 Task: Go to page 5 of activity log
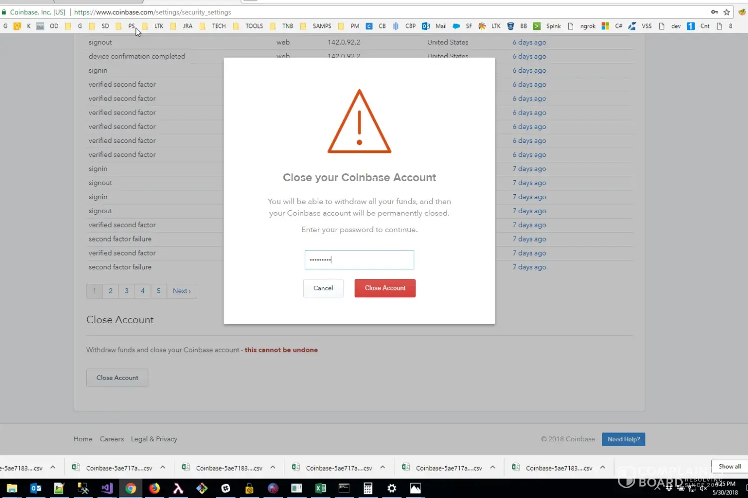[x=158, y=291]
